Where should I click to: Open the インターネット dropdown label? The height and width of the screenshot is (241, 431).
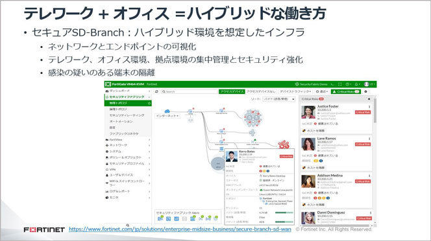point(167,116)
